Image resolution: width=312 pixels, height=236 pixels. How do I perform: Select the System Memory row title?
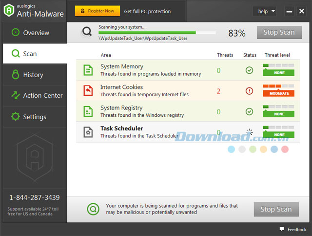point(122,66)
